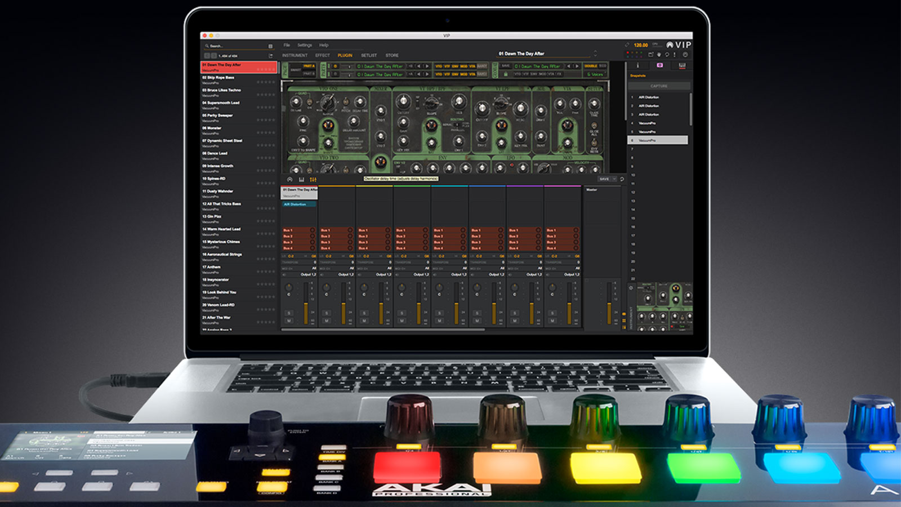
Task: Open the Settings menu
Action: pyautogui.click(x=305, y=45)
